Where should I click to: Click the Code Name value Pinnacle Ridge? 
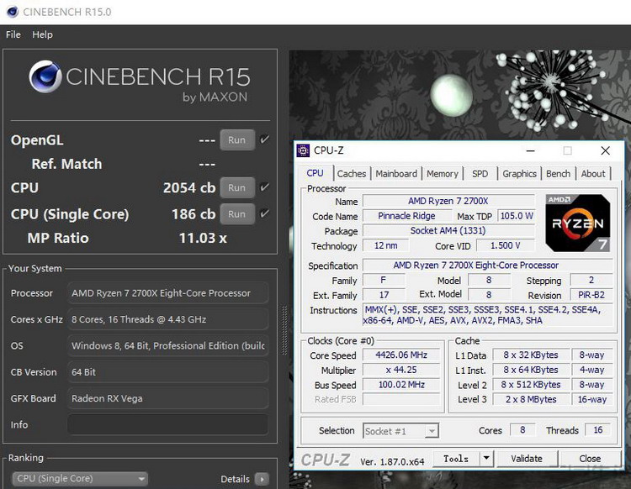tap(406, 216)
